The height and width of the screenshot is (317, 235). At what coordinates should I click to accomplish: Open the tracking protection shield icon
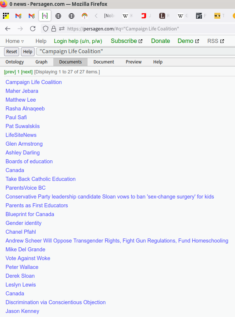(46, 29)
